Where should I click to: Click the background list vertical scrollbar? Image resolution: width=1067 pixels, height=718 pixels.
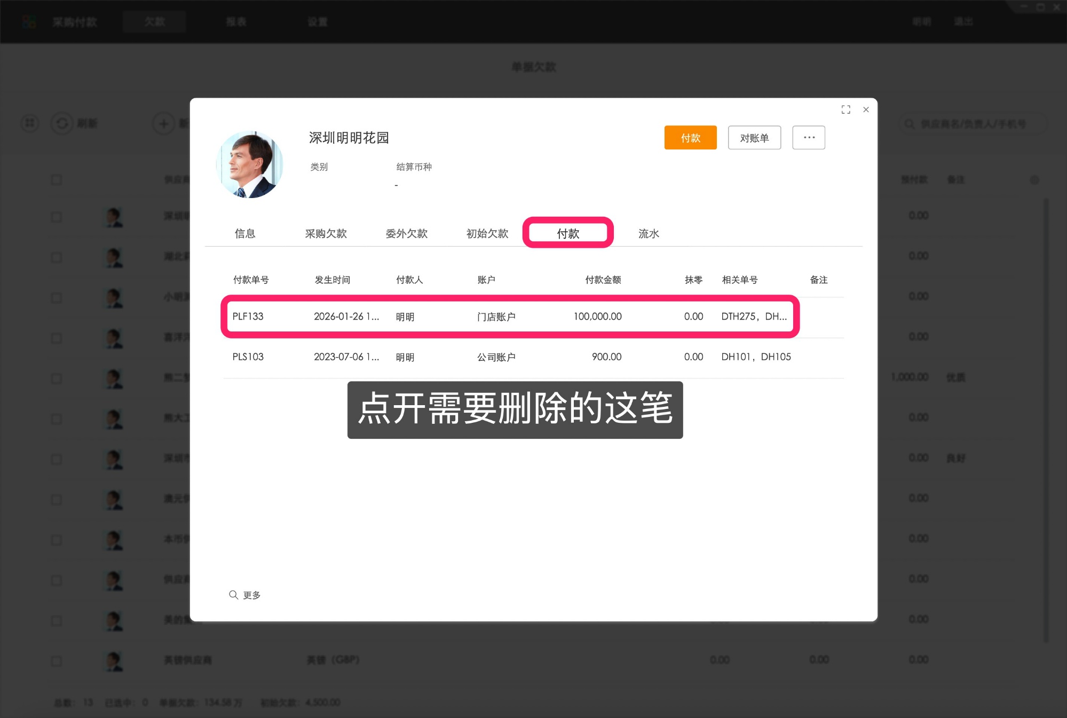pyautogui.click(x=1046, y=420)
